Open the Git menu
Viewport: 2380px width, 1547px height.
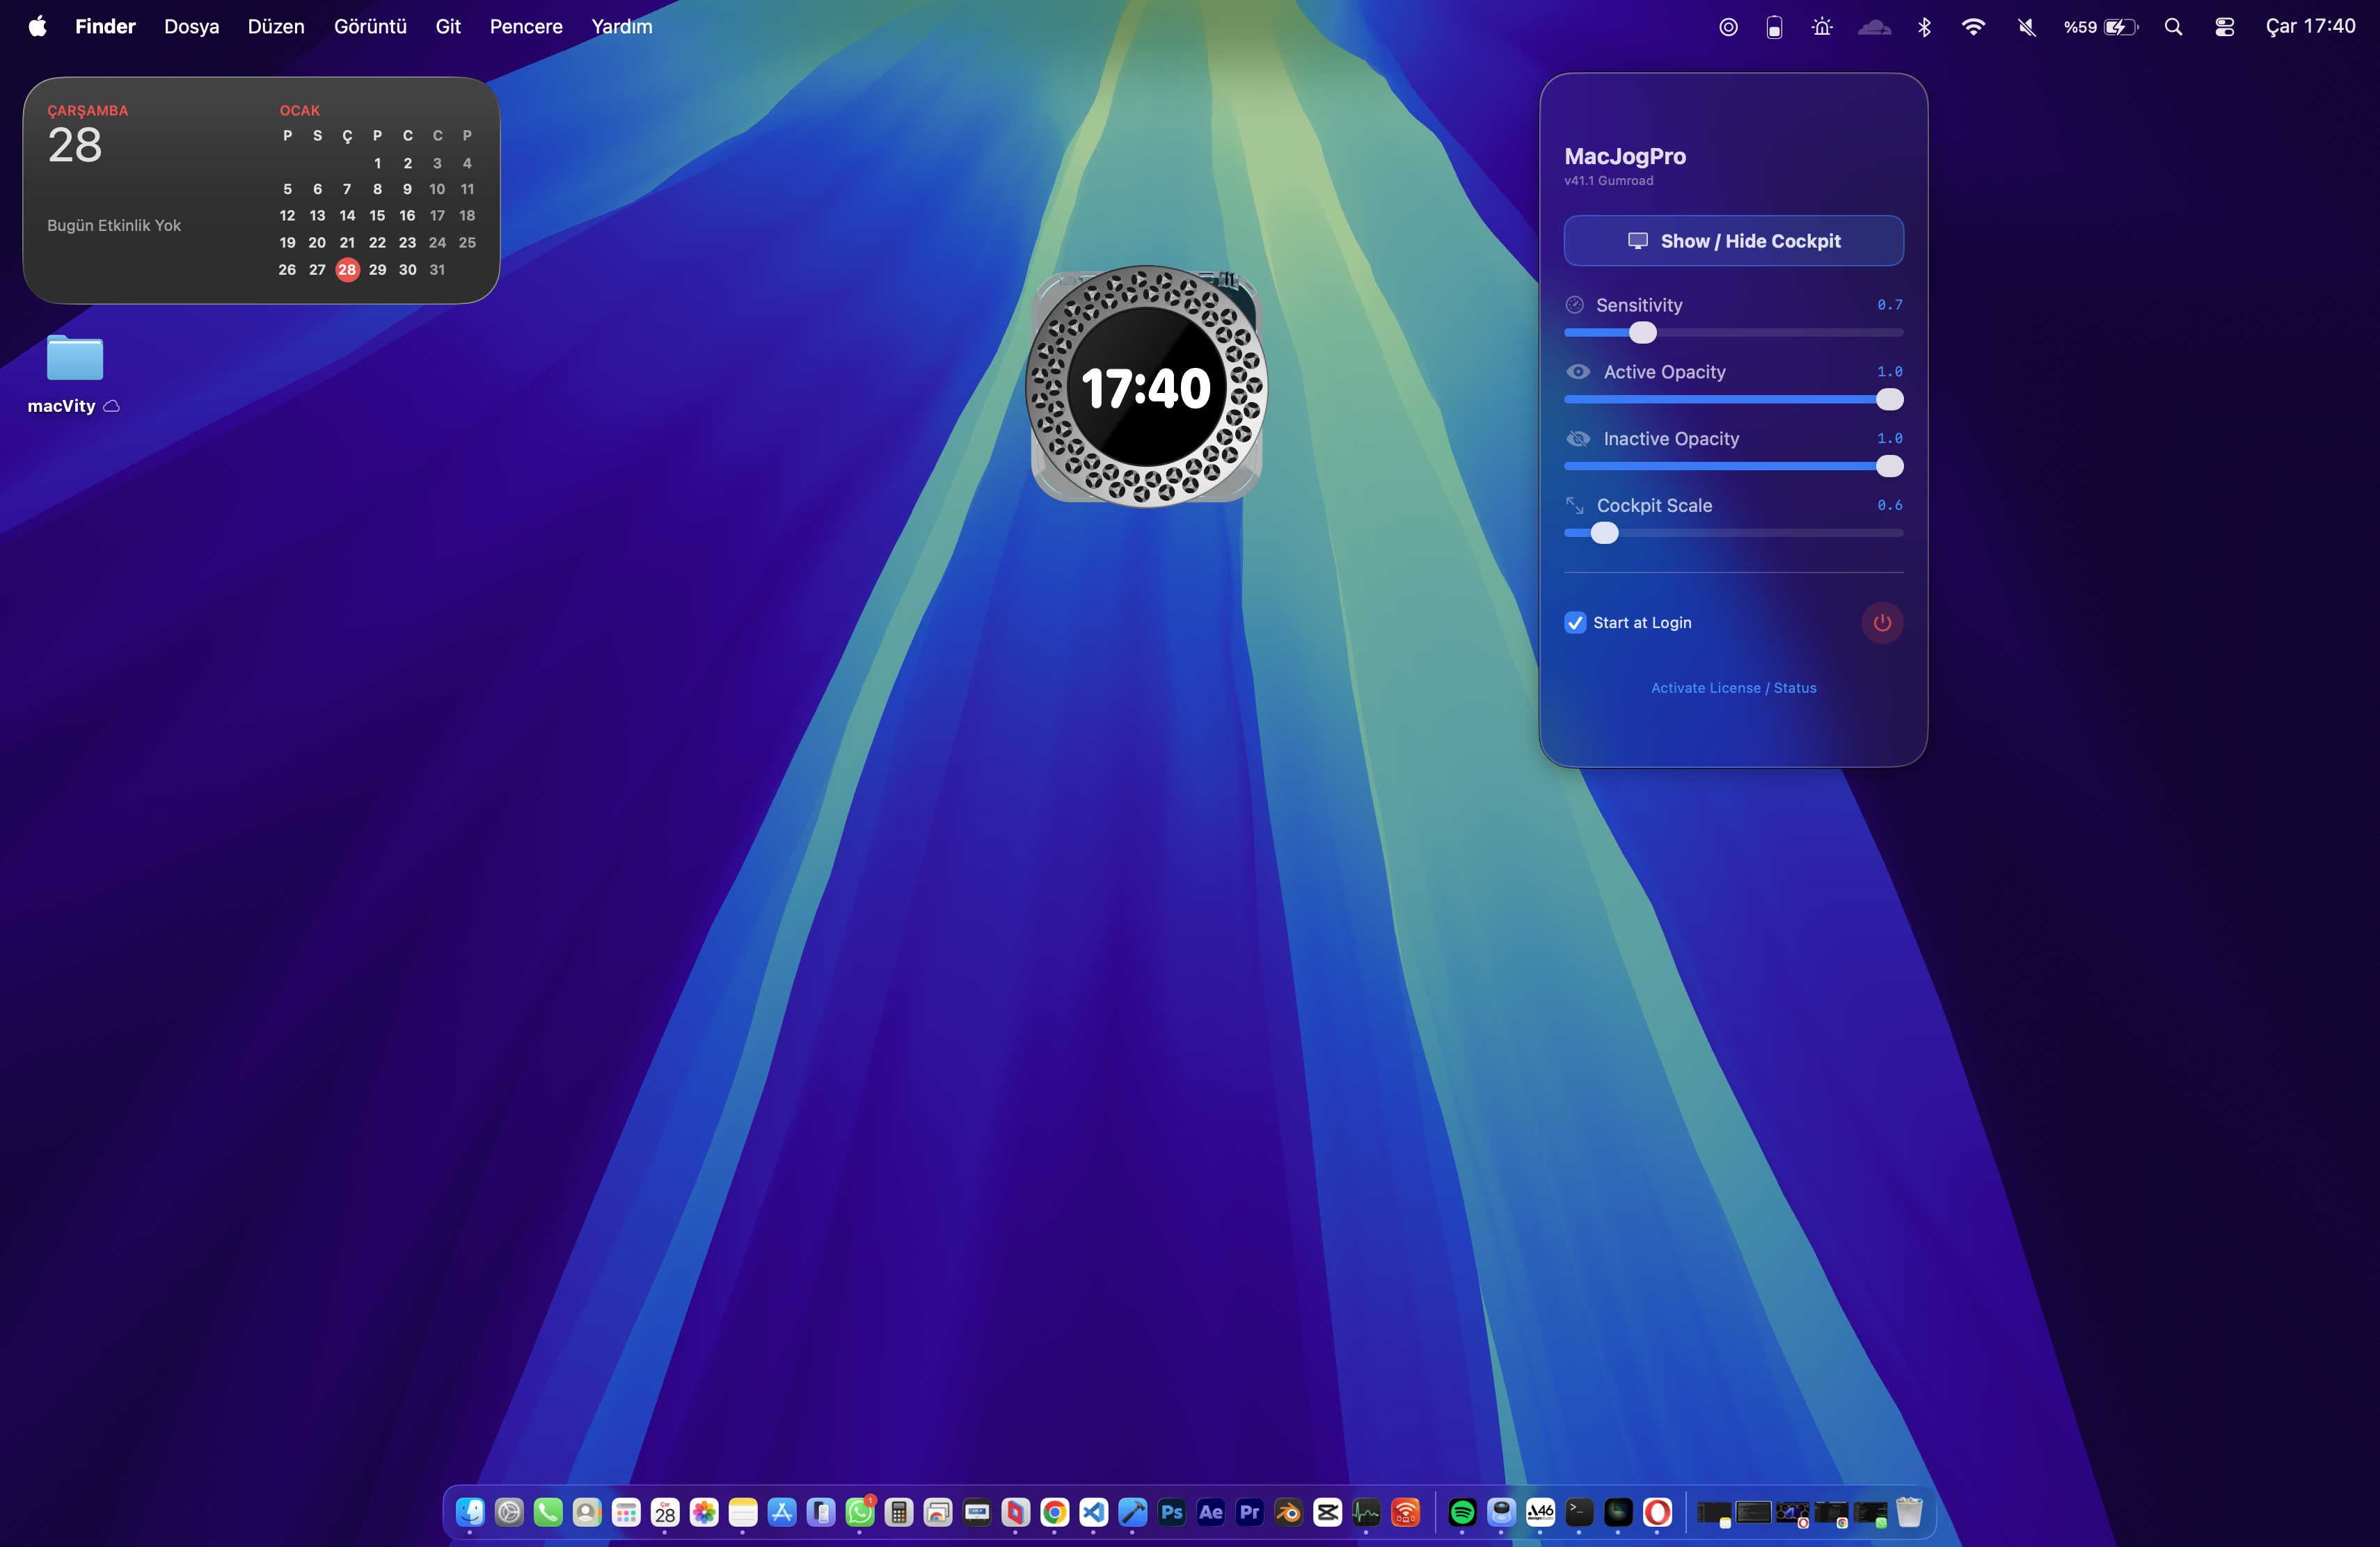click(447, 26)
